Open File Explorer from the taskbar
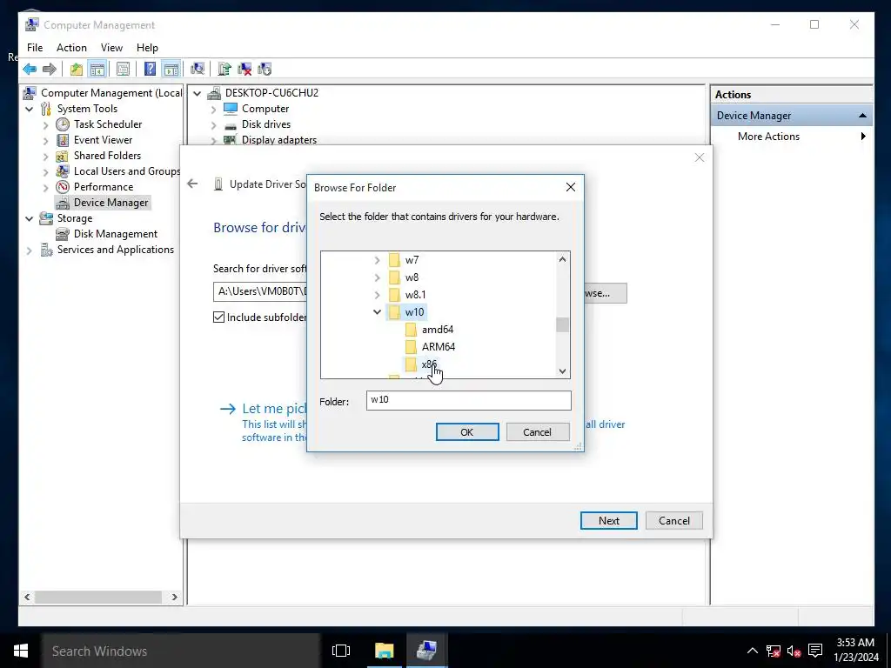The image size is (891, 668). [x=385, y=651]
